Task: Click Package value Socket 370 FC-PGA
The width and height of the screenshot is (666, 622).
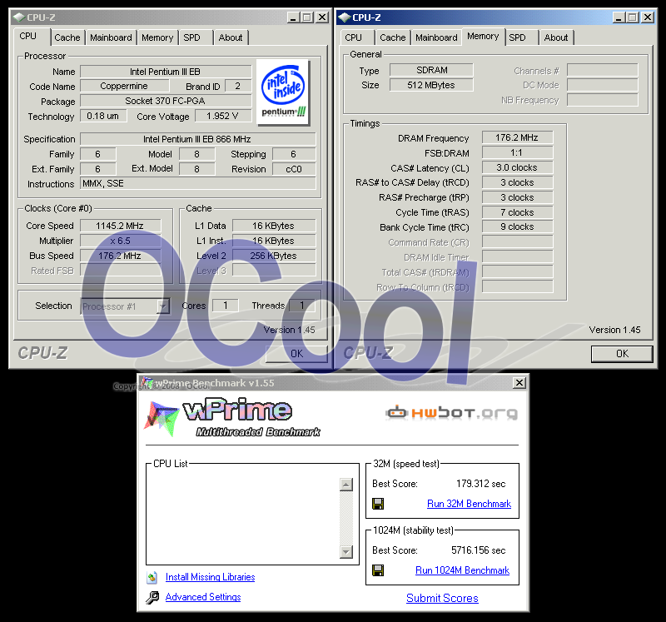Action: (166, 101)
